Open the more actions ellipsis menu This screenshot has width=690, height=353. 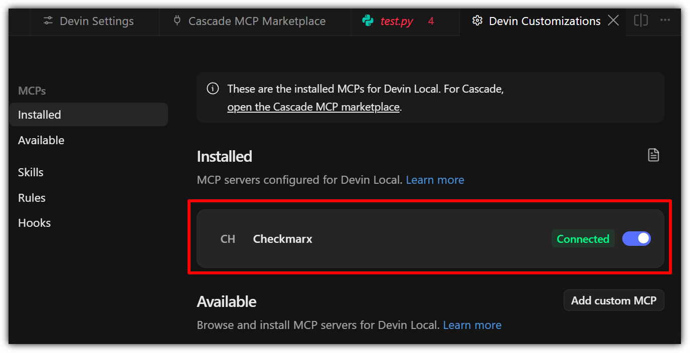665,21
